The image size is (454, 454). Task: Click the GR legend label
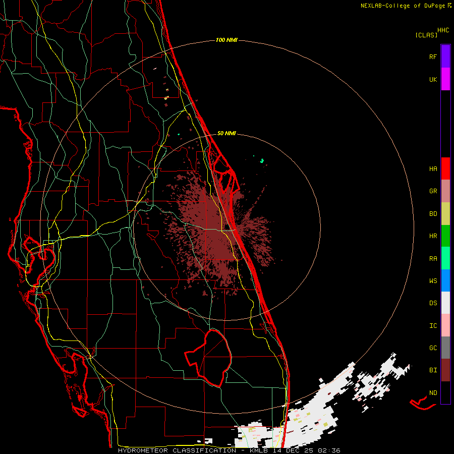click(433, 191)
